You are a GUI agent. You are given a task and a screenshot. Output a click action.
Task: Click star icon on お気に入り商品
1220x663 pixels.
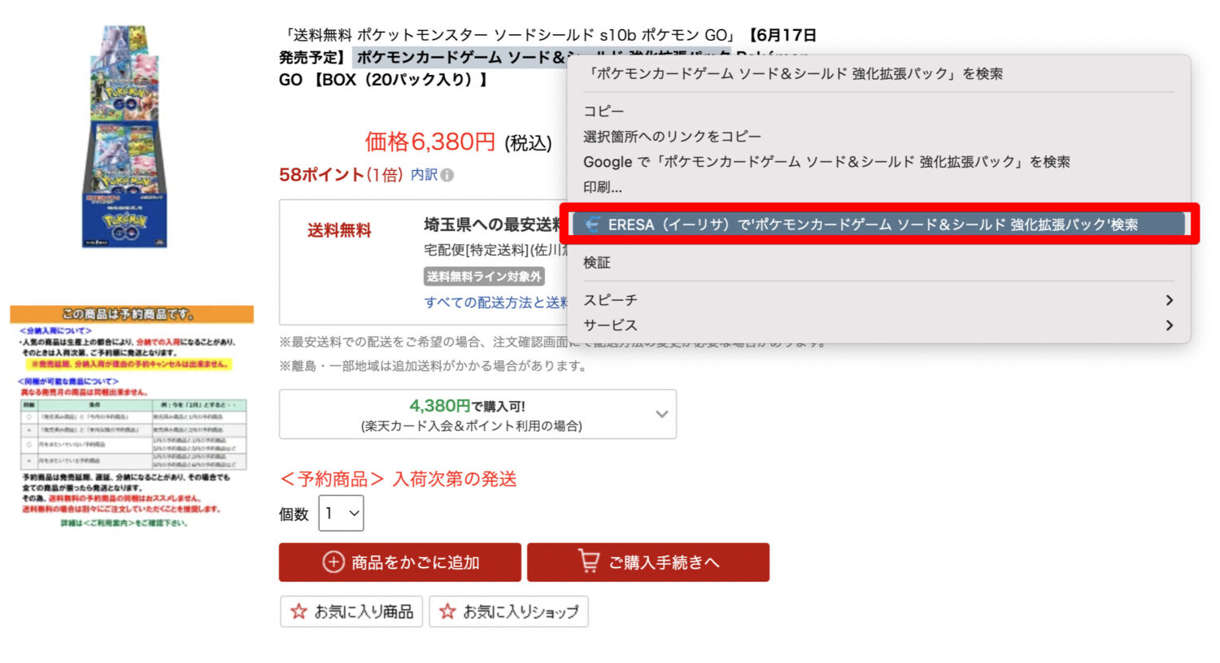(x=298, y=611)
